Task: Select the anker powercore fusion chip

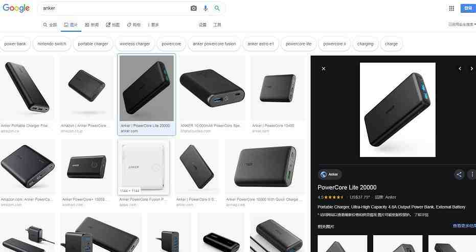Action: point(214,44)
